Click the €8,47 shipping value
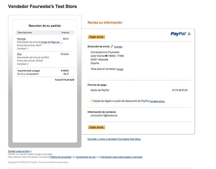The image size is (216, 169). [x=66, y=74]
